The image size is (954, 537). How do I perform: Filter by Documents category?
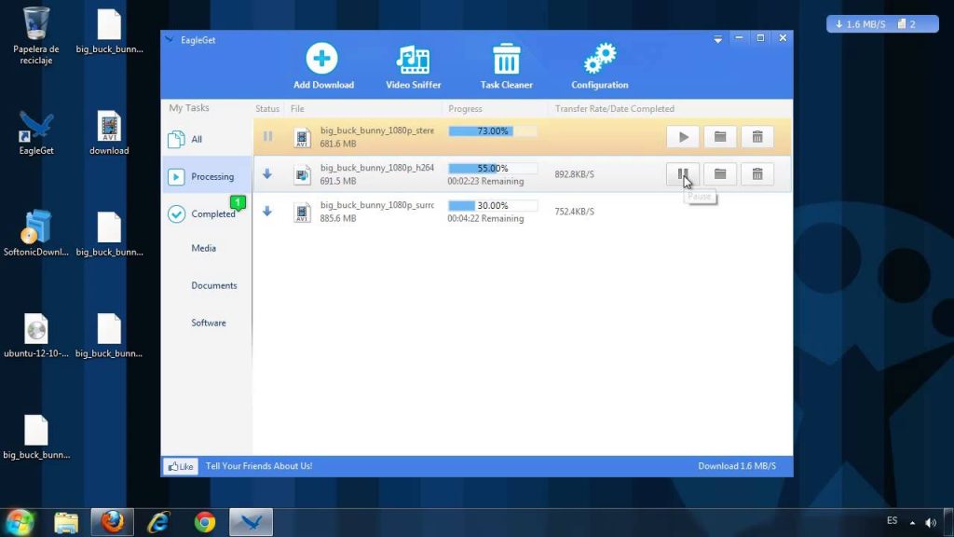point(213,285)
